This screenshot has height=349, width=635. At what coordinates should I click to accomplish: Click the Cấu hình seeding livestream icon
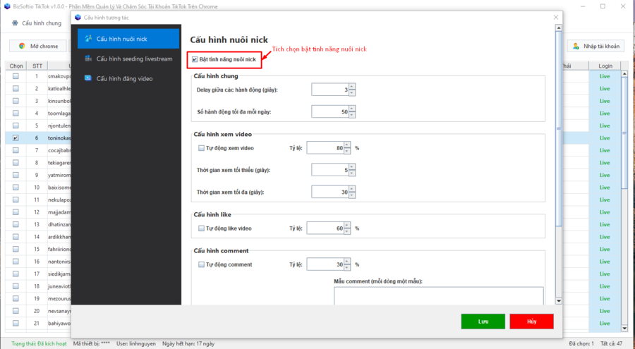click(x=88, y=59)
